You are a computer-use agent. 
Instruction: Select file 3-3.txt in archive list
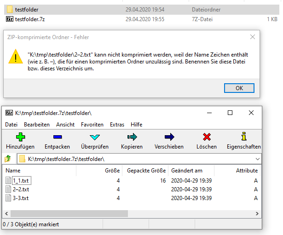click(21, 198)
